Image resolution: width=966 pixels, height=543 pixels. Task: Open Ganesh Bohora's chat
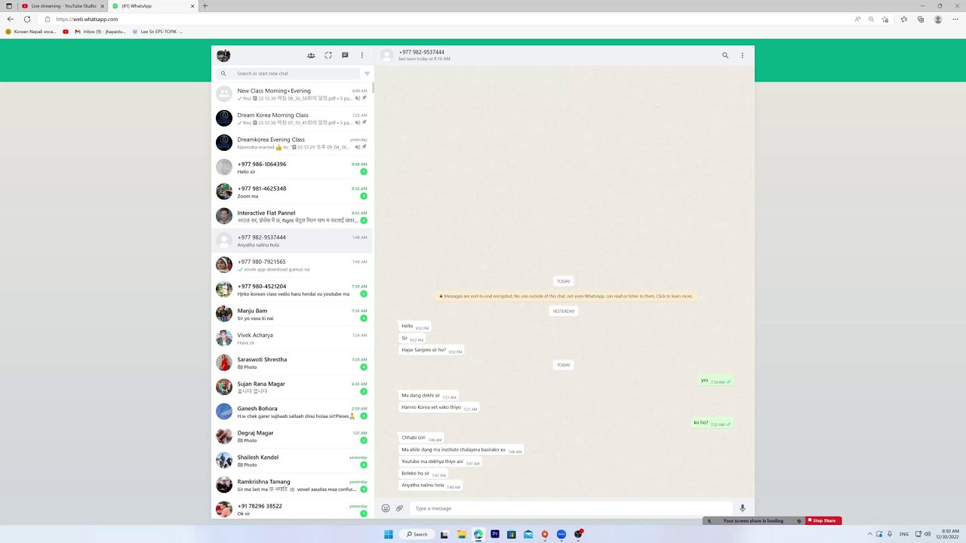[x=292, y=412]
